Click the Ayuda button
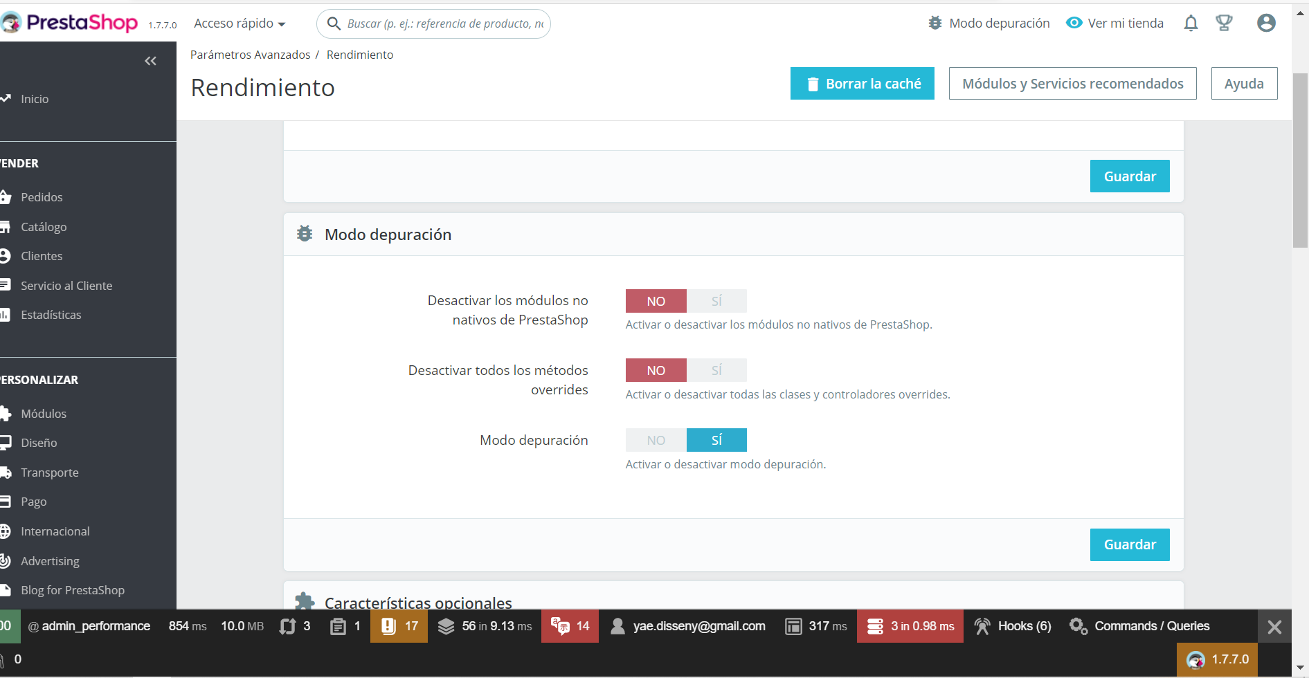The height and width of the screenshot is (678, 1309). point(1244,84)
